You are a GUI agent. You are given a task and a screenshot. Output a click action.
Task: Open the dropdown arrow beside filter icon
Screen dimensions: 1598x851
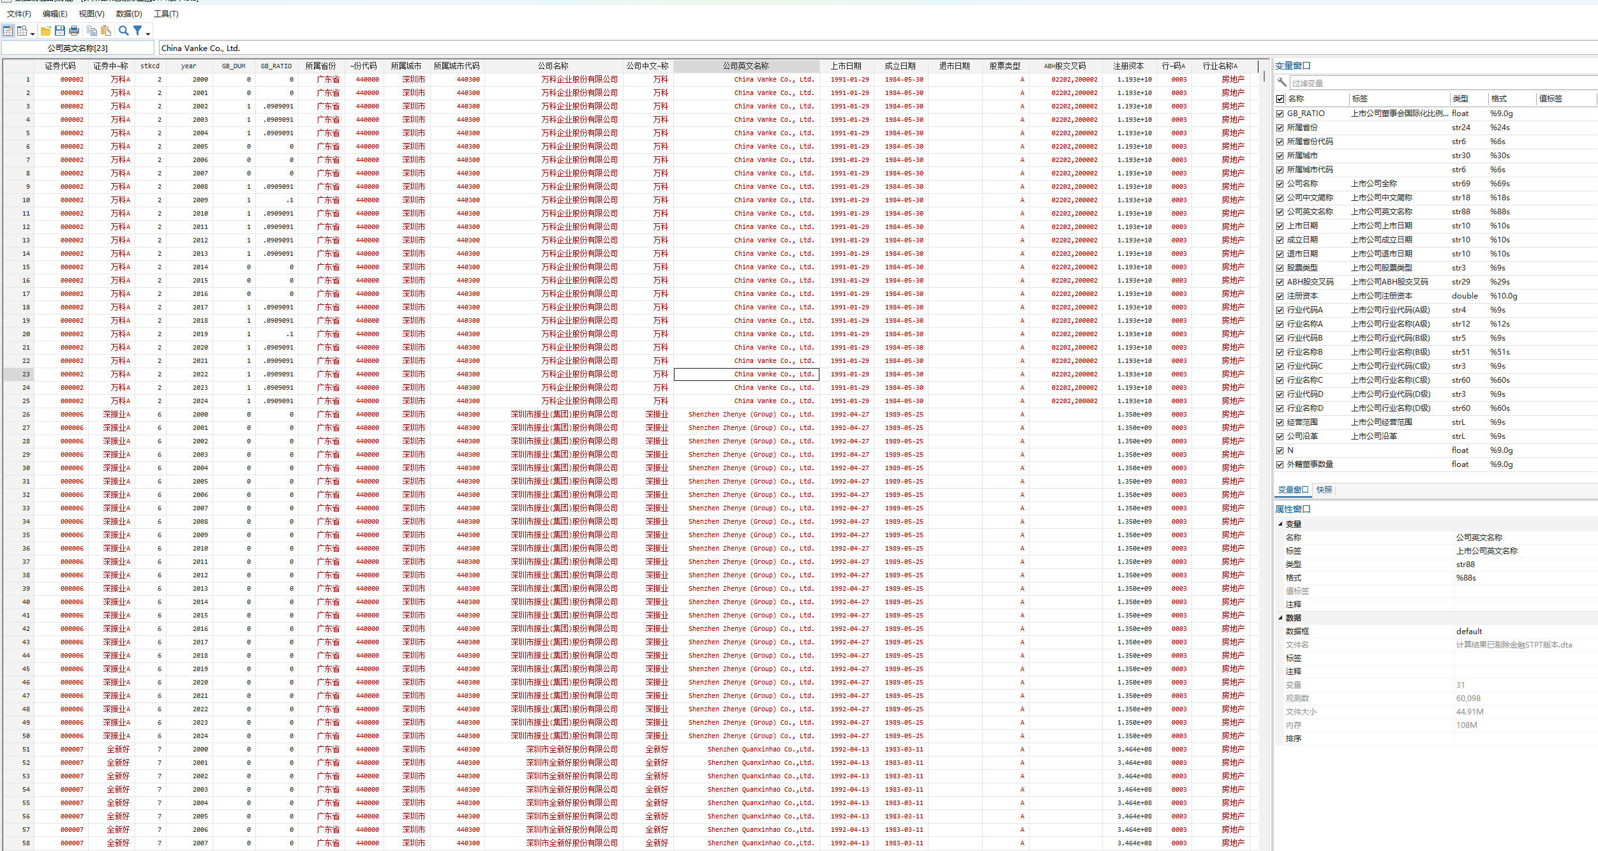coord(148,33)
